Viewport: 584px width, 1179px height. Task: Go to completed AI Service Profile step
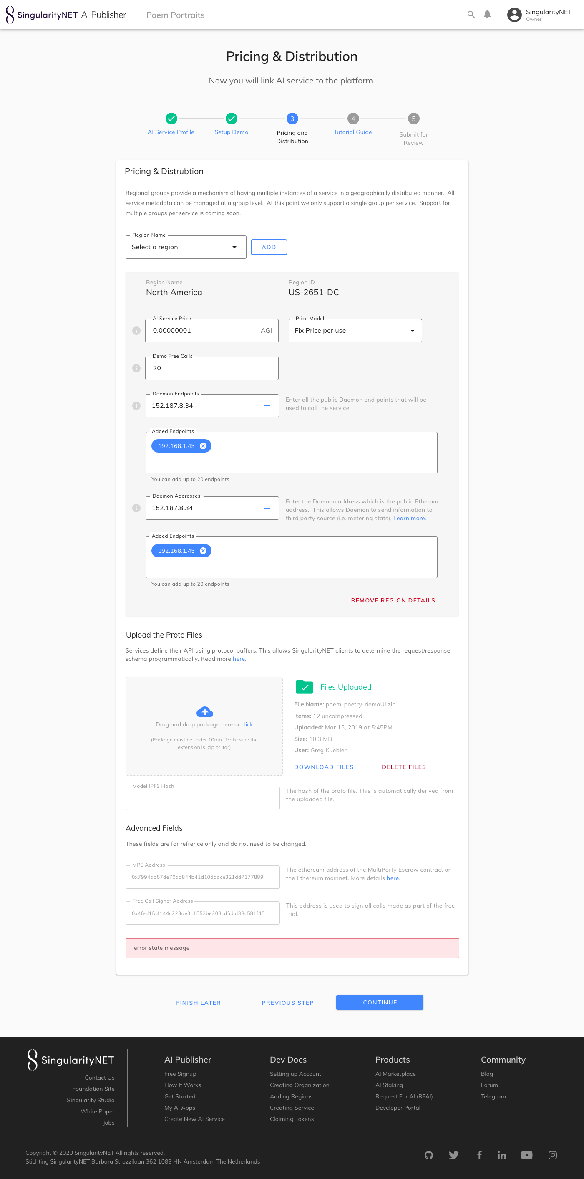(171, 124)
